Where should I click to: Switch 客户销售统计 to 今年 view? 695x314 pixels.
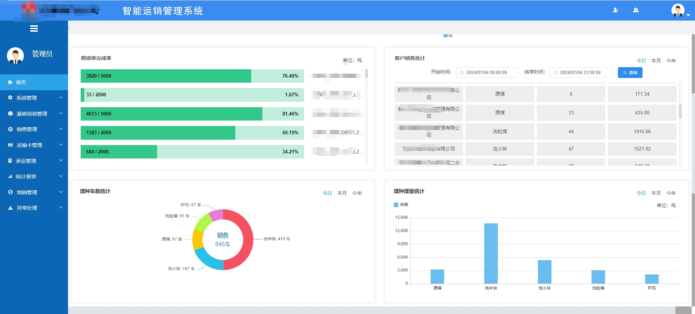pos(671,61)
